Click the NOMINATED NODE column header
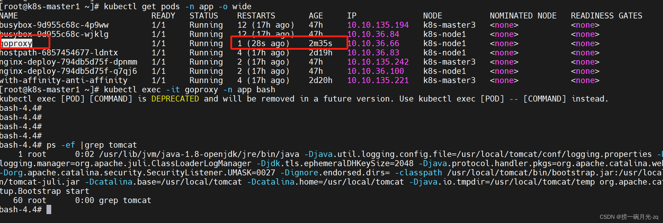This screenshot has height=223, width=663. tap(523, 16)
